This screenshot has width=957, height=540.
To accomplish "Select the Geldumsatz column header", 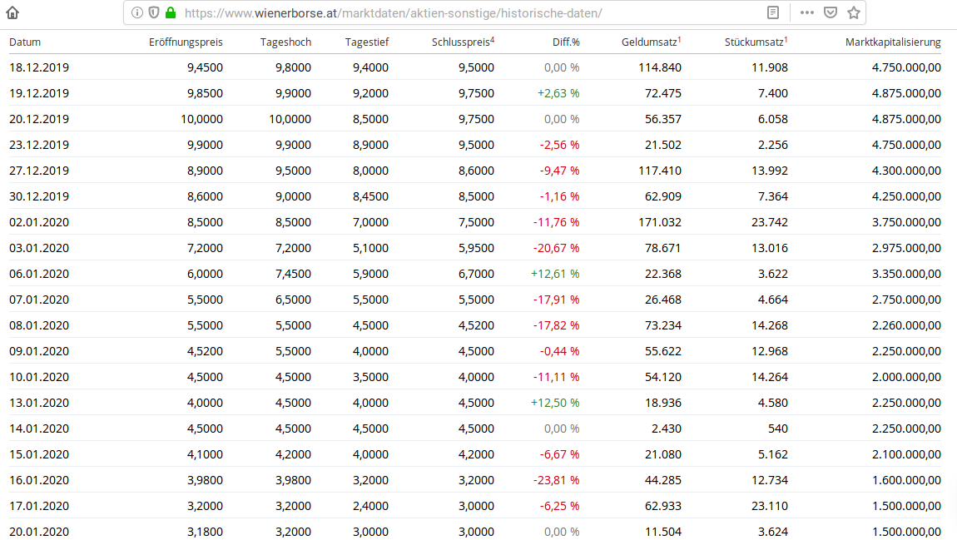I will 652,42.
